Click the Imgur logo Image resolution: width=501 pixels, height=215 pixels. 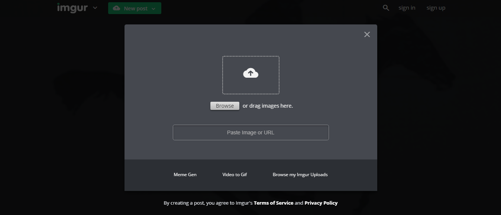tap(72, 7)
